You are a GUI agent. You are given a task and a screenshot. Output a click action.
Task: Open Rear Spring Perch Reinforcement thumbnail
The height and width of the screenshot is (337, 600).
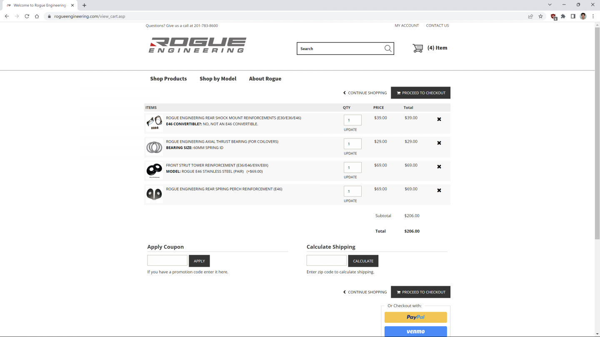point(154,194)
